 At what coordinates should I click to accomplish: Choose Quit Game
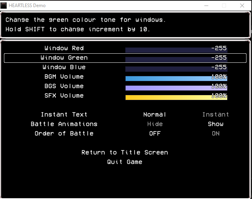(125, 162)
